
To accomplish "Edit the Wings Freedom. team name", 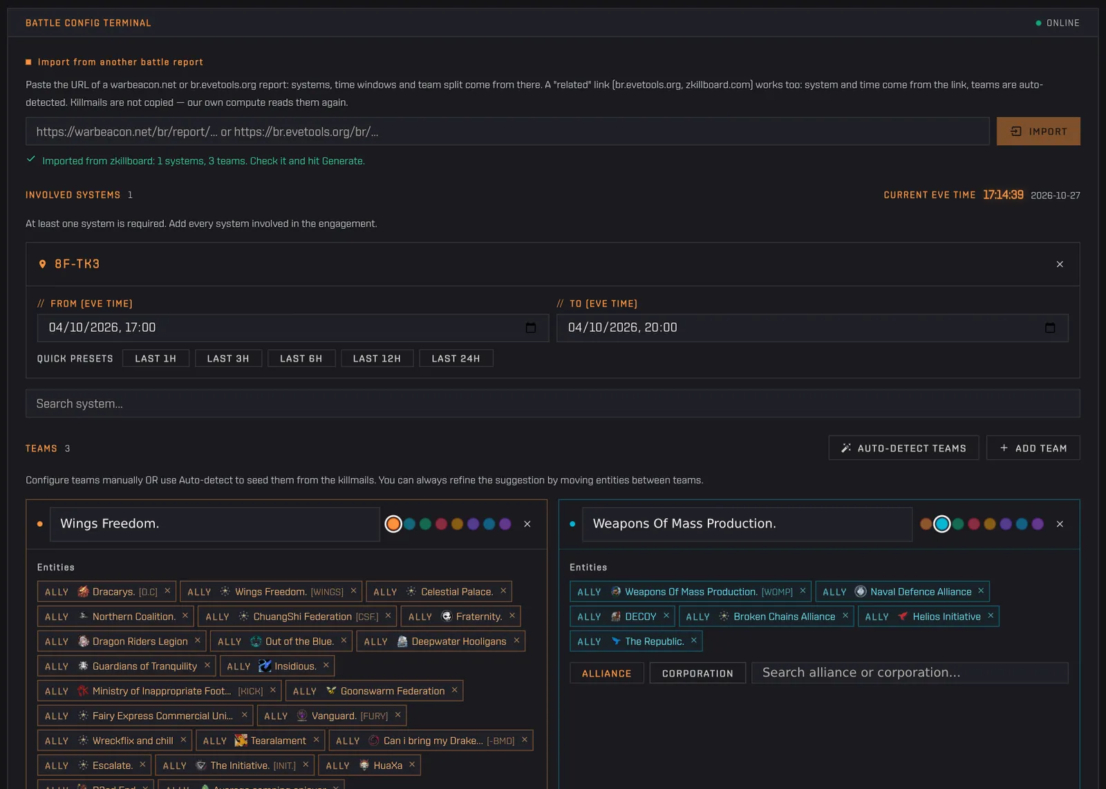I will 215,524.
